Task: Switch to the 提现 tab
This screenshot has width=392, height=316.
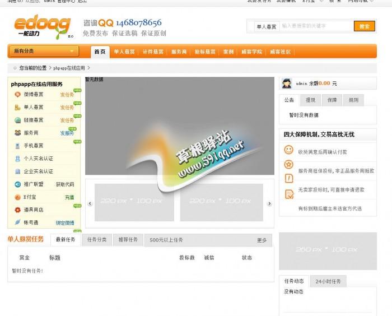Action: click(x=310, y=100)
